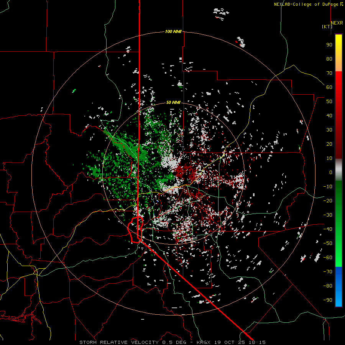Select the 10 value on the velocity scale
This screenshot has height=345, width=345.
click(329, 158)
